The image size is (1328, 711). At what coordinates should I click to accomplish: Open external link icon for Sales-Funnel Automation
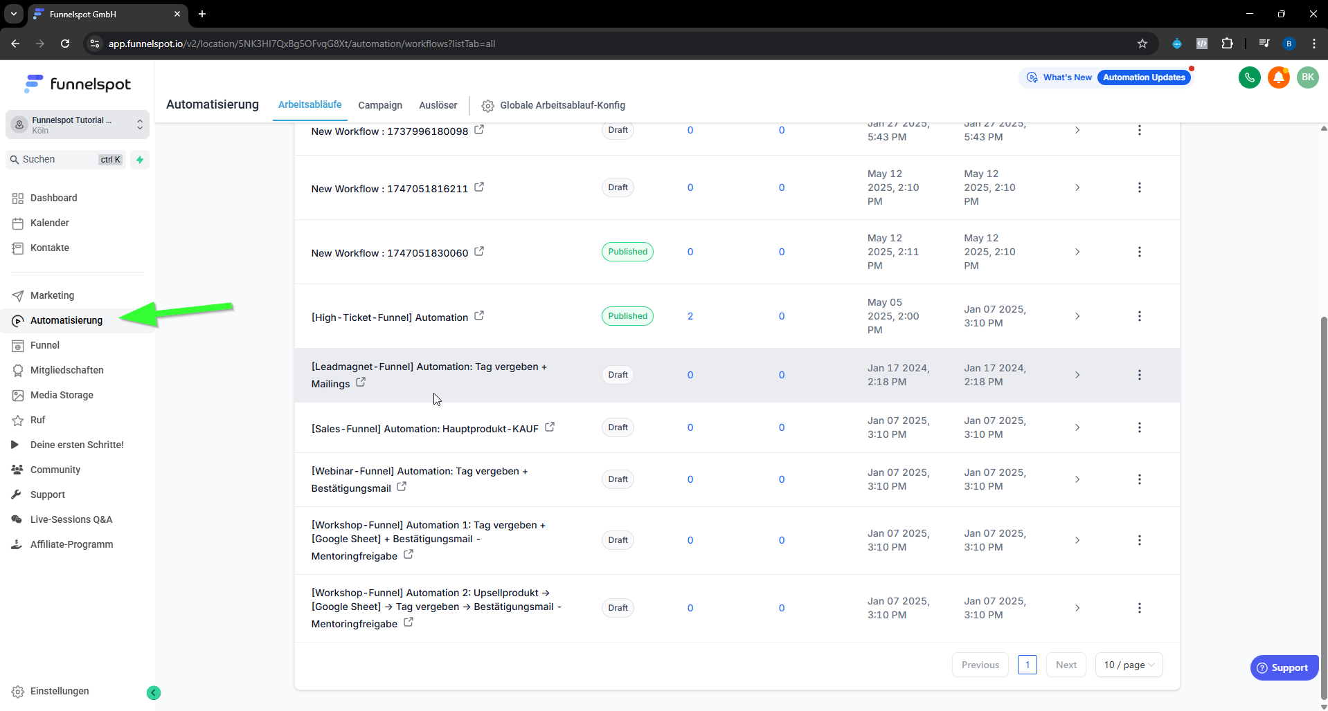pos(550,427)
